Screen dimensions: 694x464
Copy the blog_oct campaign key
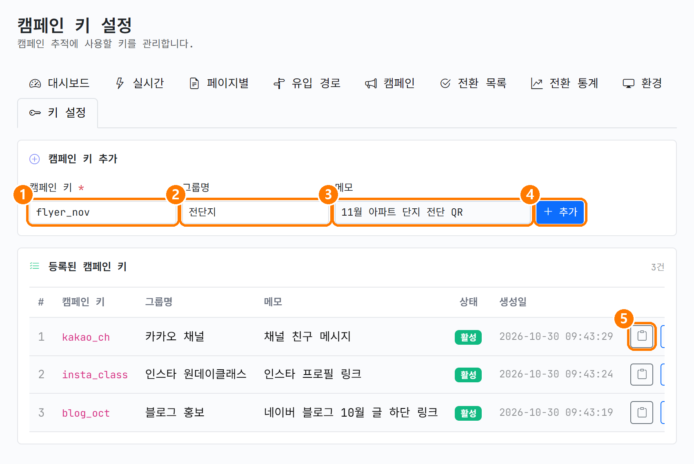642,413
